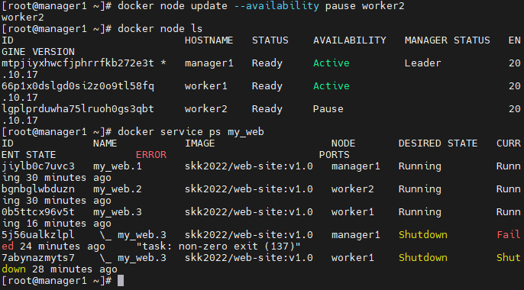This screenshot has height=290, width=524.
Task: Click 'worker2' node in the my_web.2 row
Action: coord(352,189)
